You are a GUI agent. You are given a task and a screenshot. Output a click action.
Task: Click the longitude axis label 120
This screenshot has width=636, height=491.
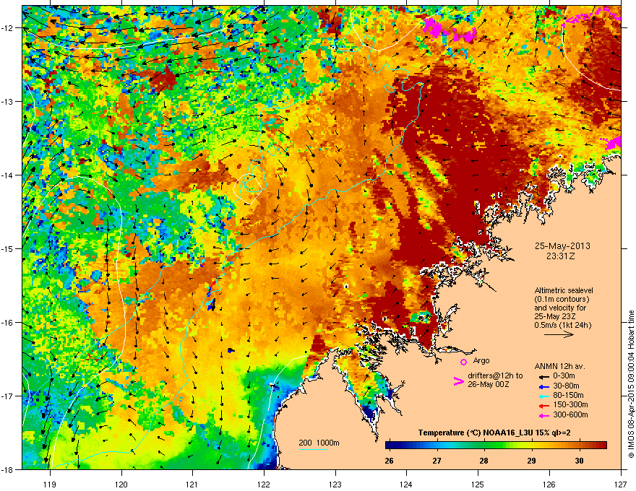pyautogui.click(x=121, y=484)
